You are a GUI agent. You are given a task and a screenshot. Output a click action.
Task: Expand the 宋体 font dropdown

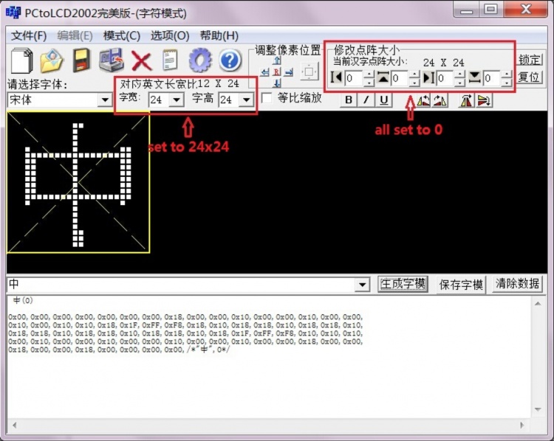104,100
